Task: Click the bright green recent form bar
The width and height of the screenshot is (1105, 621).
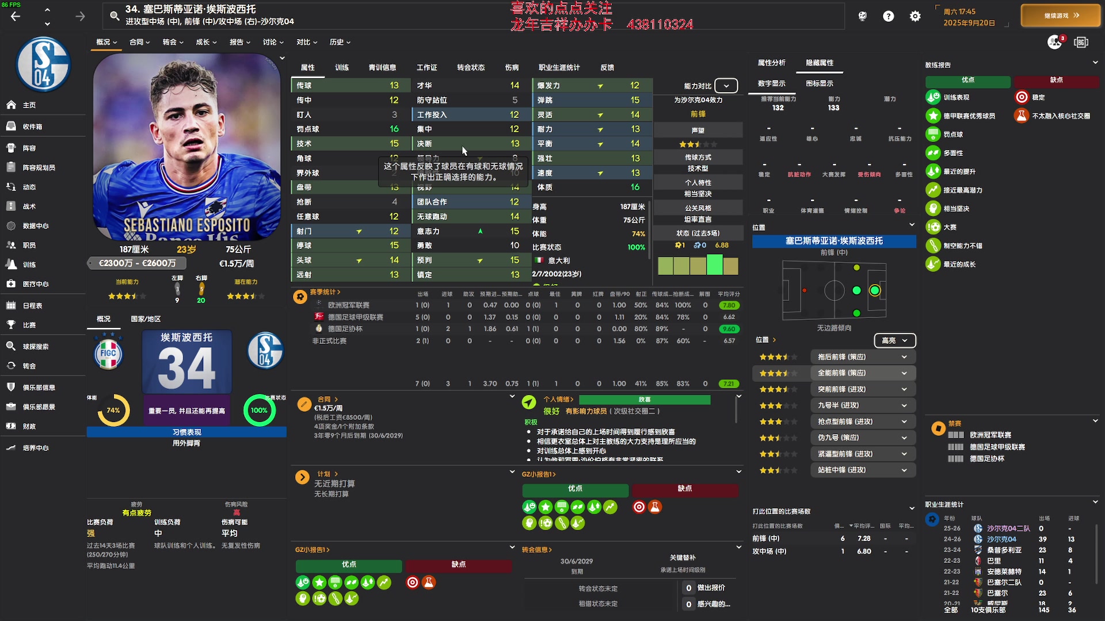Action: click(715, 265)
